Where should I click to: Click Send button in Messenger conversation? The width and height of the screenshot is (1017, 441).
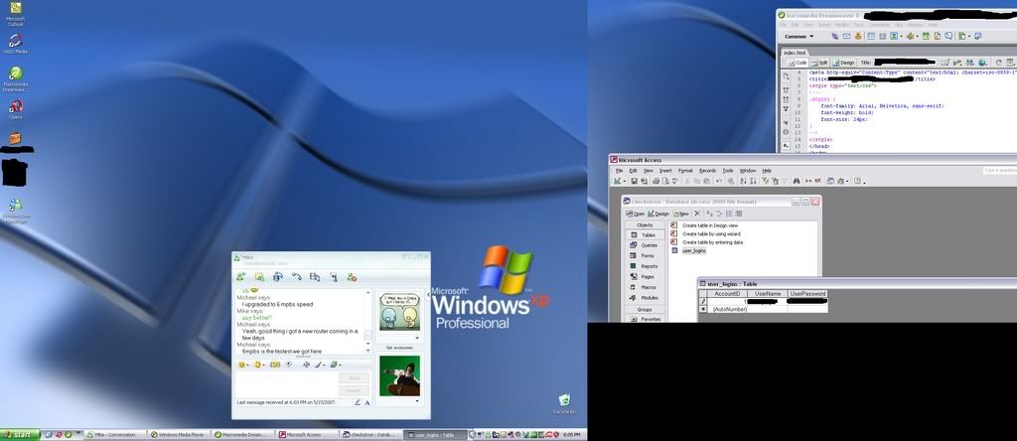pos(355,377)
